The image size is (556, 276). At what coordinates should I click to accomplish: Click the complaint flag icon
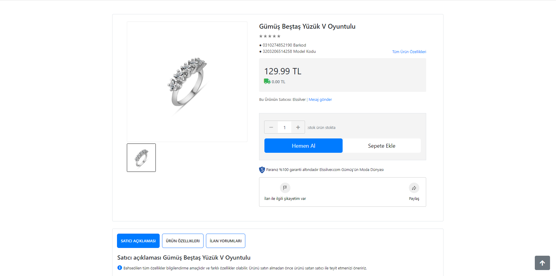point(285,188)
